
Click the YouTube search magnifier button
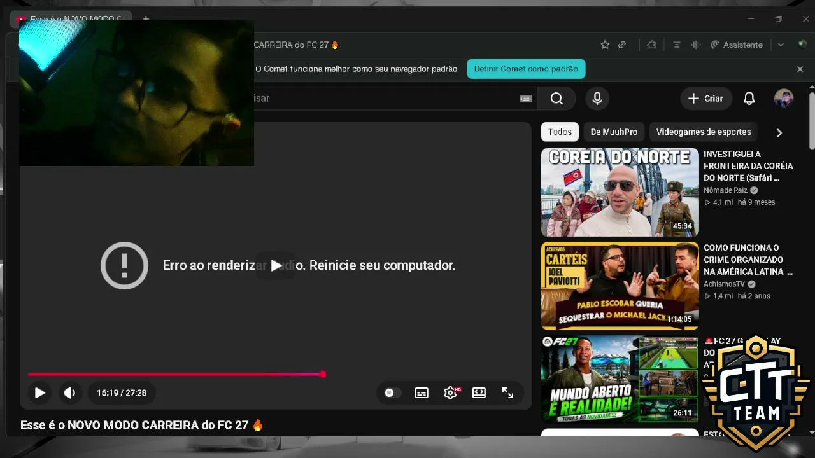click(556, 98)
